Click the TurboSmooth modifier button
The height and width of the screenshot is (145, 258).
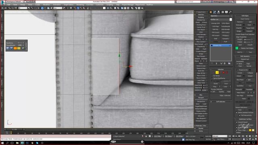pos(225,27)
